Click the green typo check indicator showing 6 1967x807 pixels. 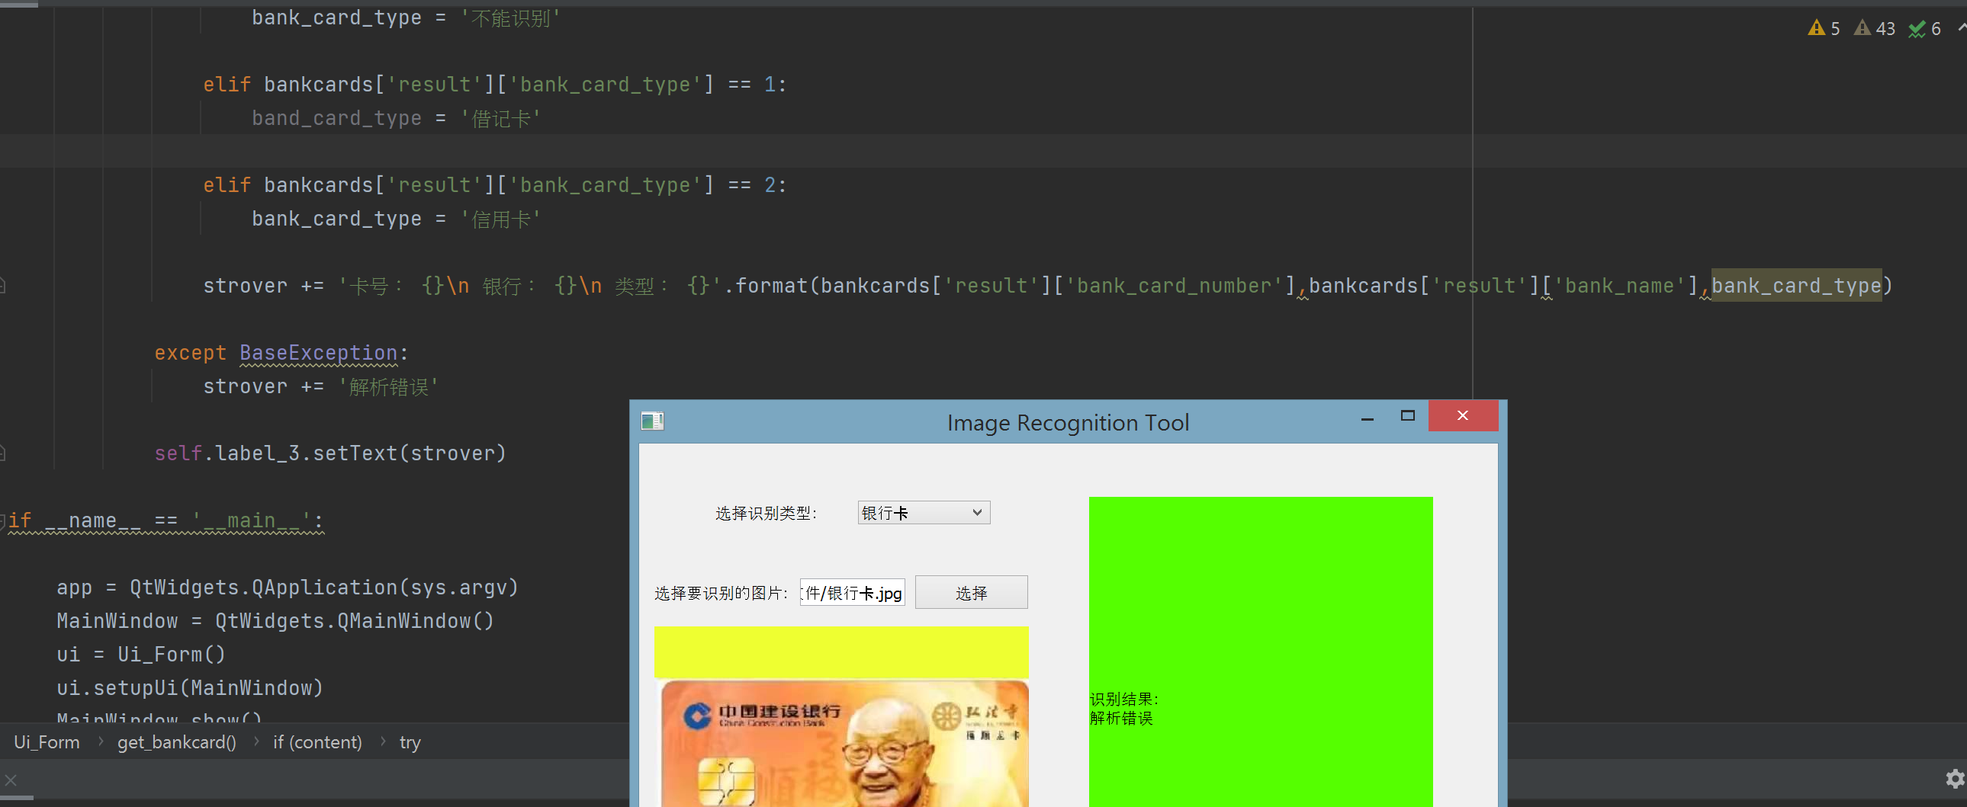pyautogui.click(x=1924, y=29)
